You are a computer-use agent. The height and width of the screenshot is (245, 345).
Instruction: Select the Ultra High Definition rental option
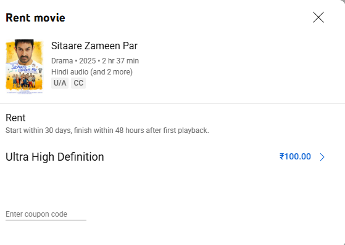click(x=165, y=157)
